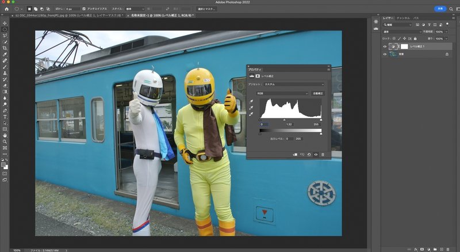Select the Properties panel tab
The height and width of the screenshot is (252, 460).
(254, 70)
